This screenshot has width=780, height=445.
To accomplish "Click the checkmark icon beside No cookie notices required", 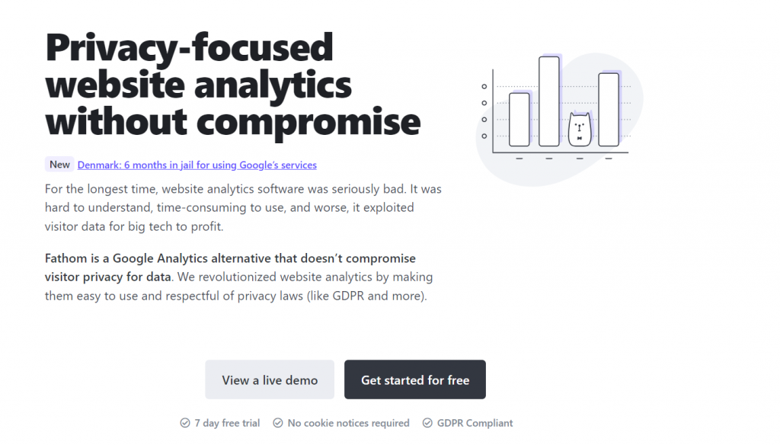I will 278,423.
